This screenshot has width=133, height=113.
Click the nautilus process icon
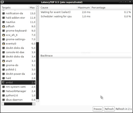point(4,22)
